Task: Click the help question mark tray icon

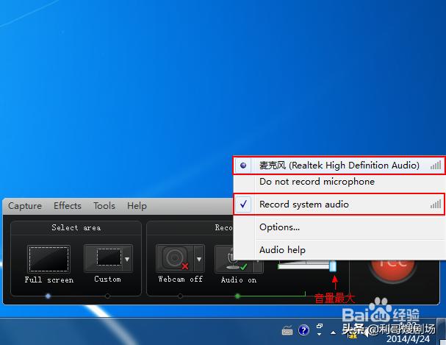Action: 303,330
